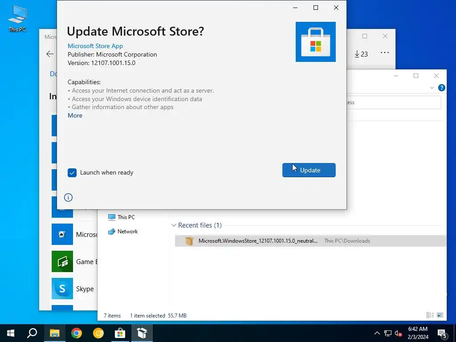Viewport: 456px width, 342px height.
Task: Uncheck the Launch when ready checkbox
Action: click(72, 173)
